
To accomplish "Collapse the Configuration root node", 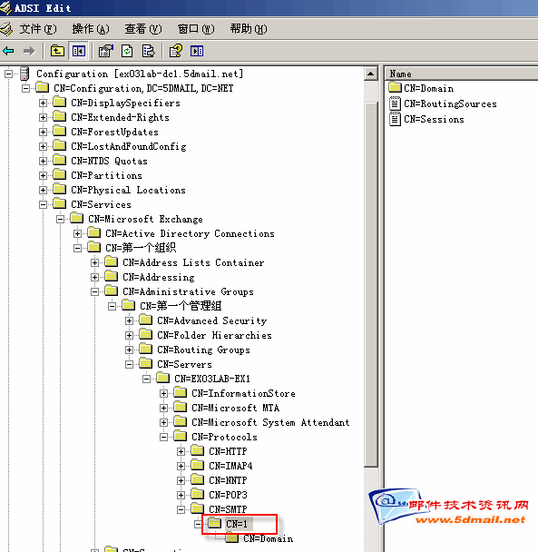I will (x=8, y=74).
